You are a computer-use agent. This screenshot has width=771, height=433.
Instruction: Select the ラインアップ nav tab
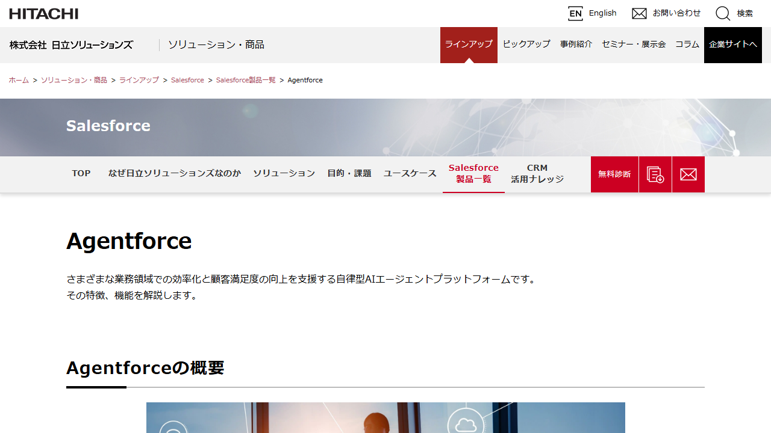469,45
